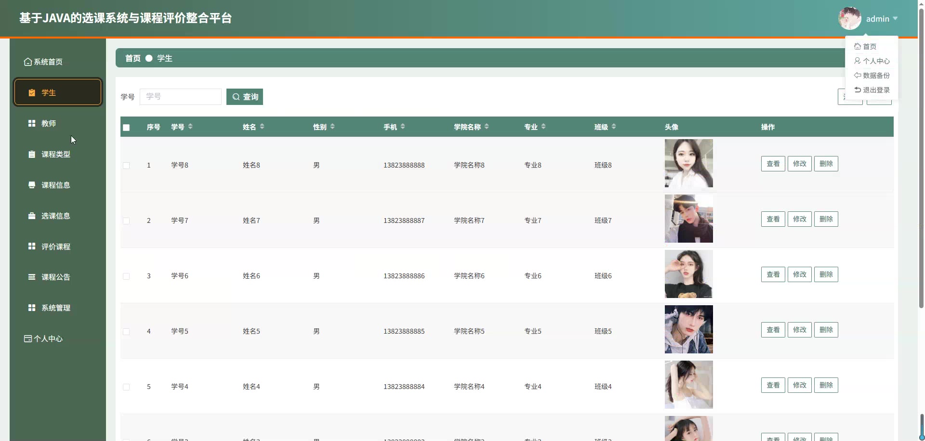
Task: Click the admin avatar picture in header
Action: pos(849,19)
